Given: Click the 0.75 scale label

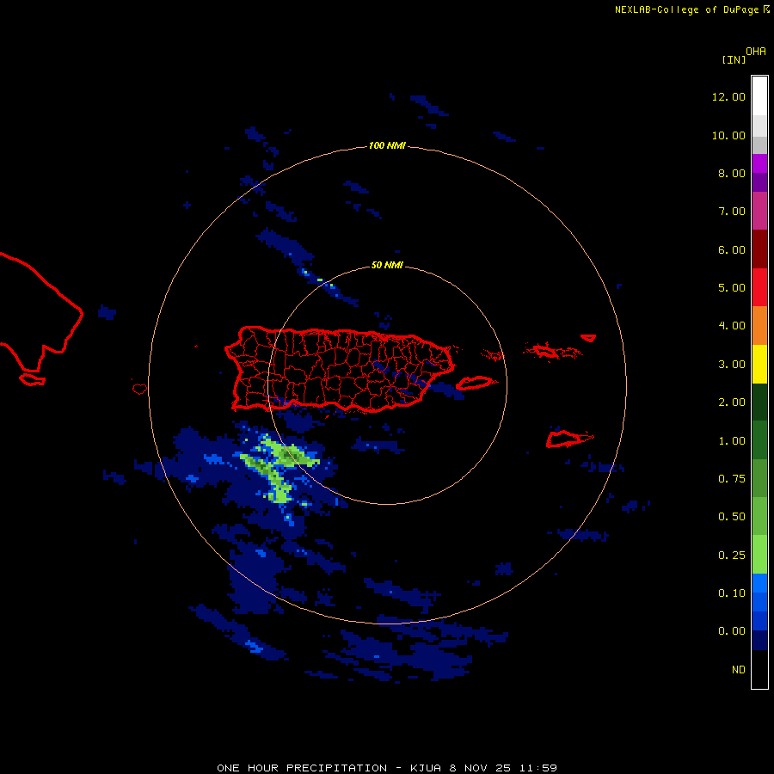Looking at the screenshot, I should (732, 479).
